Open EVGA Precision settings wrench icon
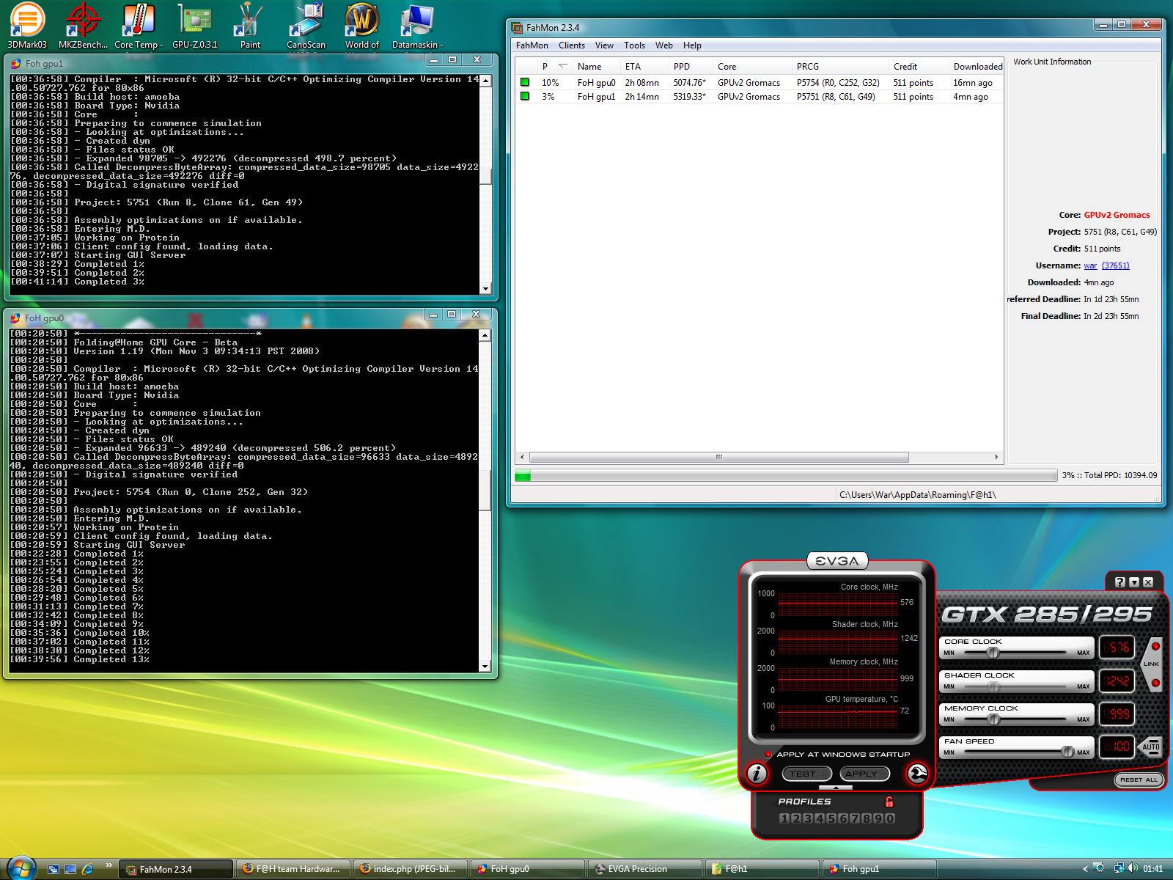This screenshot has width=1173, height=880. [917, 773]
